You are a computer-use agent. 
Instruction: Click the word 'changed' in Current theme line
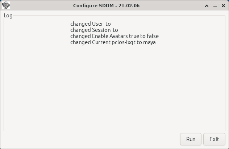coord(80,42)
